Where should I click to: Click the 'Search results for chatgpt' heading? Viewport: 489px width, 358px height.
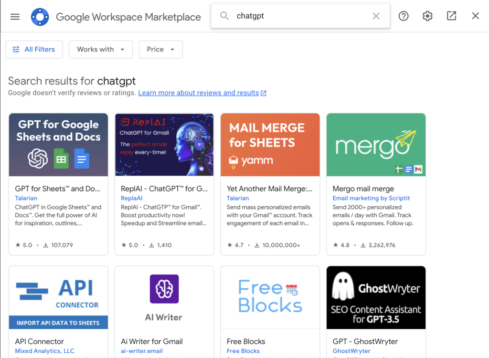[72, 81]
